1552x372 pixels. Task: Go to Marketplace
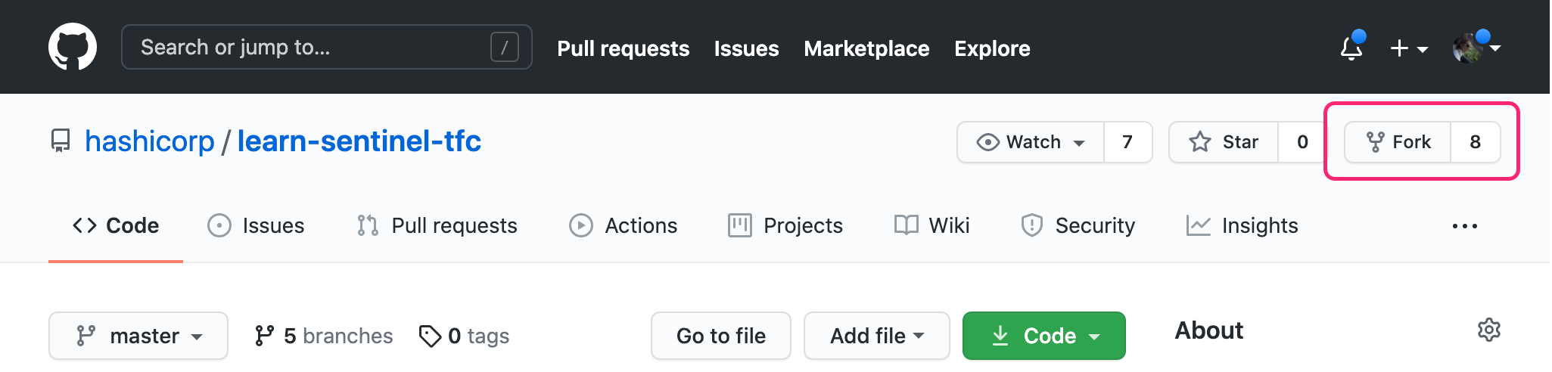pos(866,48)
